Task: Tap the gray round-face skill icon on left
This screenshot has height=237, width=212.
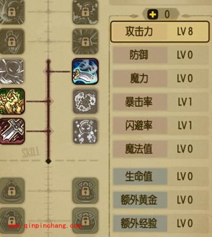Action: [12, 72]
